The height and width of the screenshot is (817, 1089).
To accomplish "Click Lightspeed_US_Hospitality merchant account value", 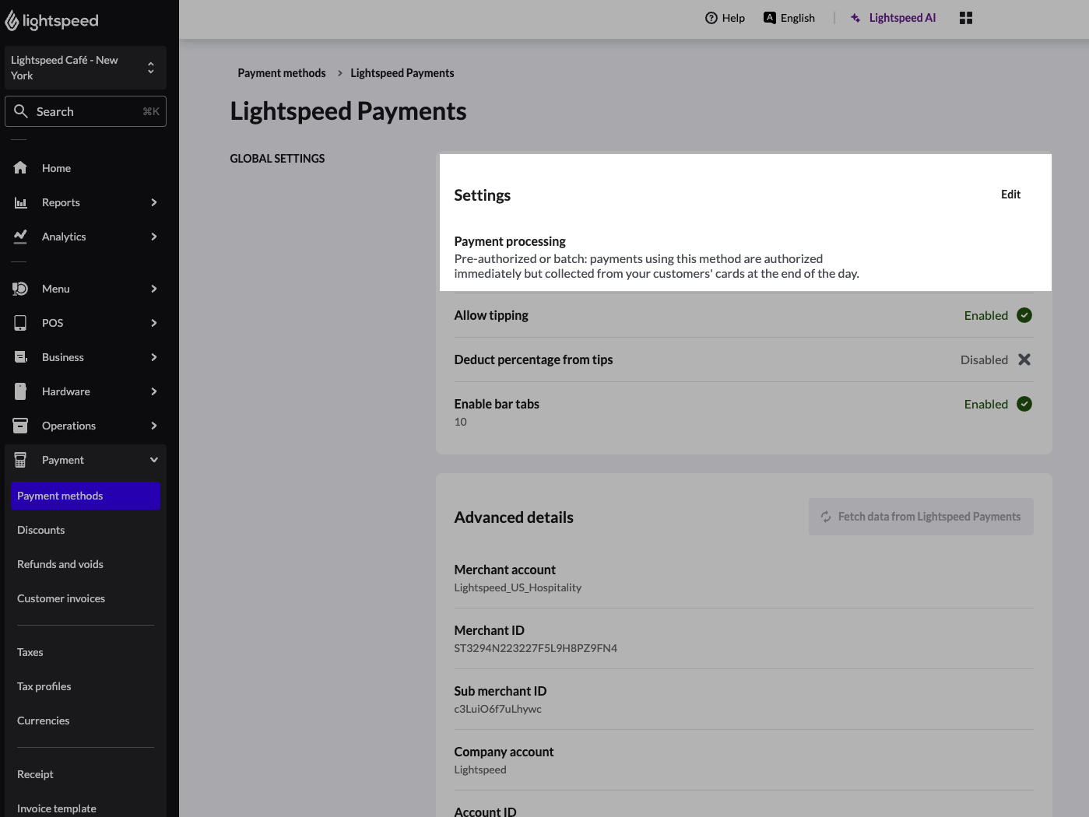I will point(518,587).
